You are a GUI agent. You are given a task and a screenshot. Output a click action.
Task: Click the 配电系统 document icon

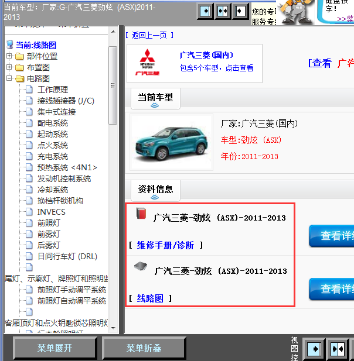click(29, 123)
